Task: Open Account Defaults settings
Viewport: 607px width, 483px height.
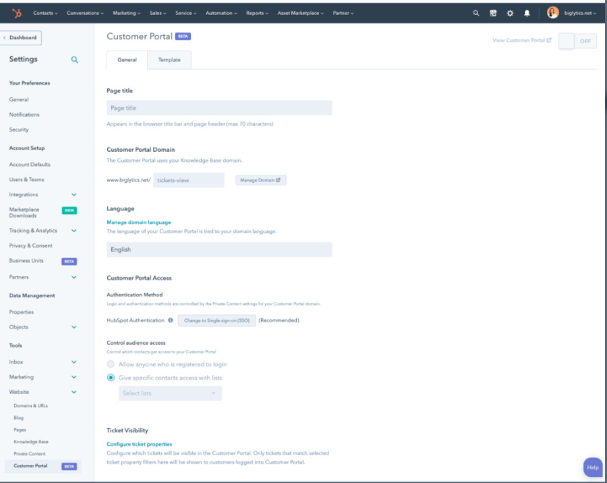Action: coord(30,164)
